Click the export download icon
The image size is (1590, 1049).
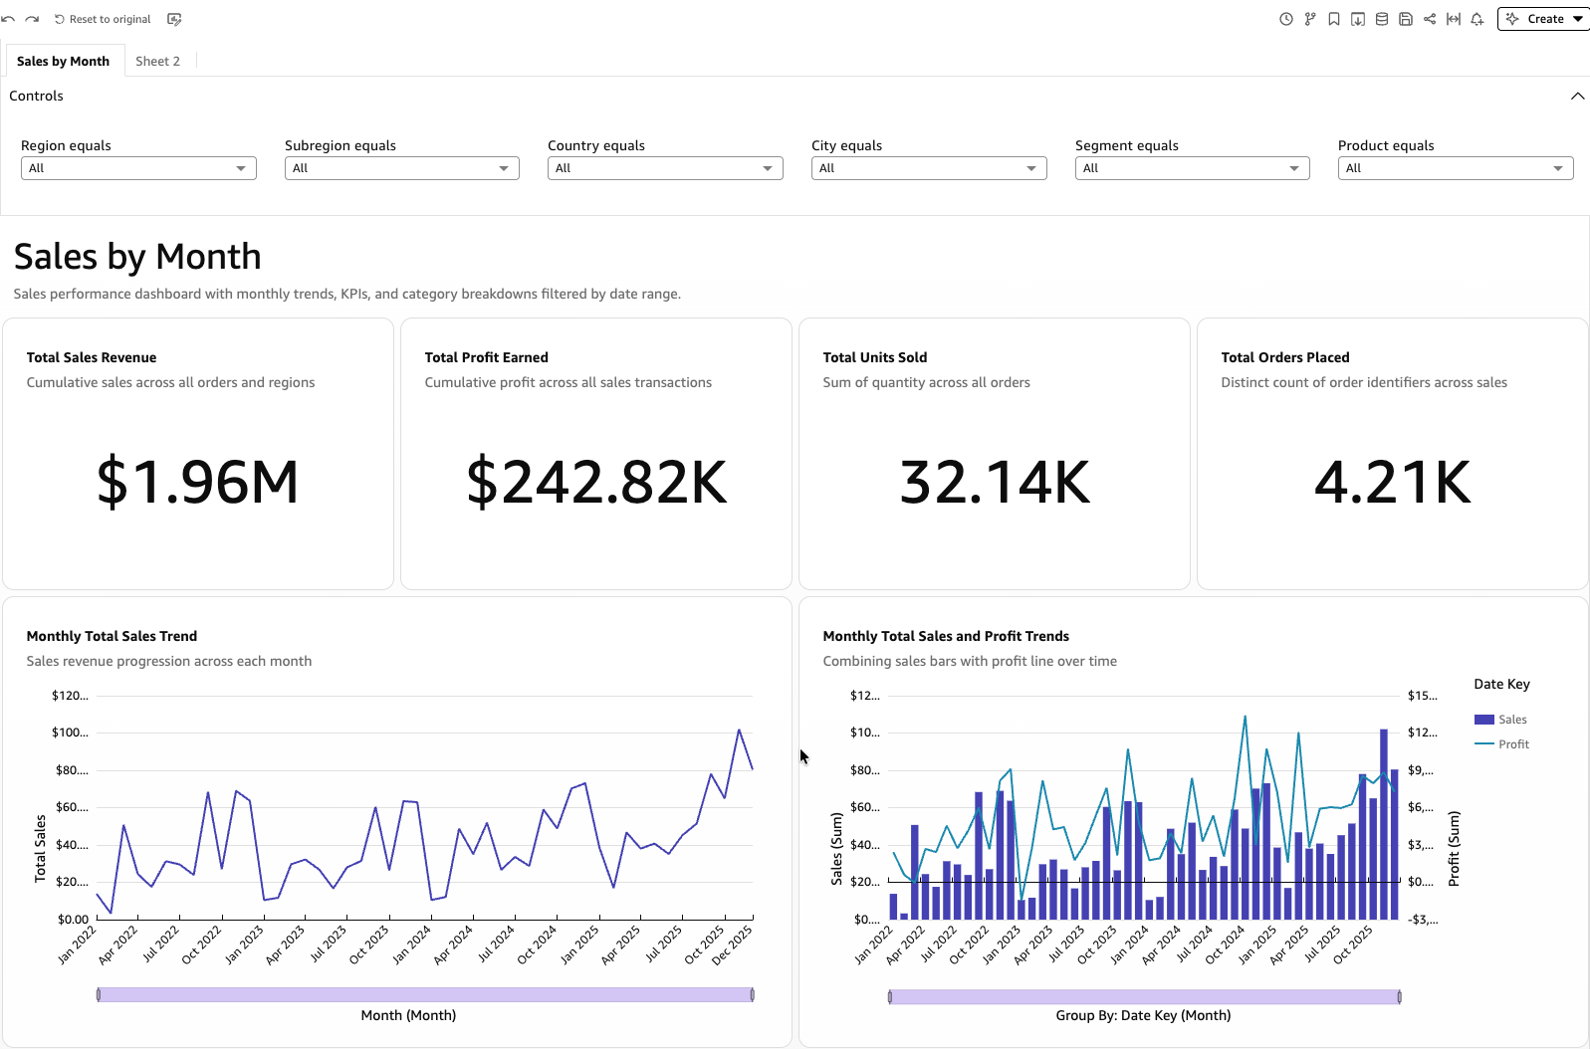pyautogui.click(x=1358, y=19)
